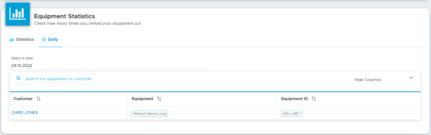The width and height of the screenshot is (431, 135).
Task: Select the Daily tab
Action: [50, 39]
